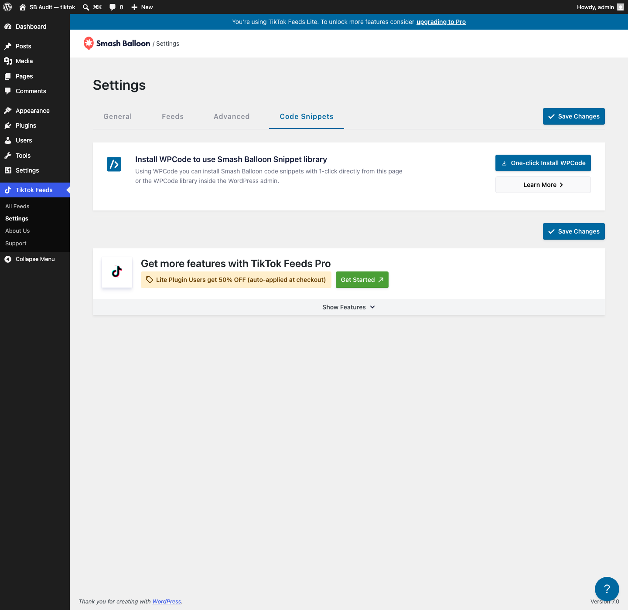The image size is (628, 610).
Task: Open the comments bubble in admin bar
Action: coord(113,7)
